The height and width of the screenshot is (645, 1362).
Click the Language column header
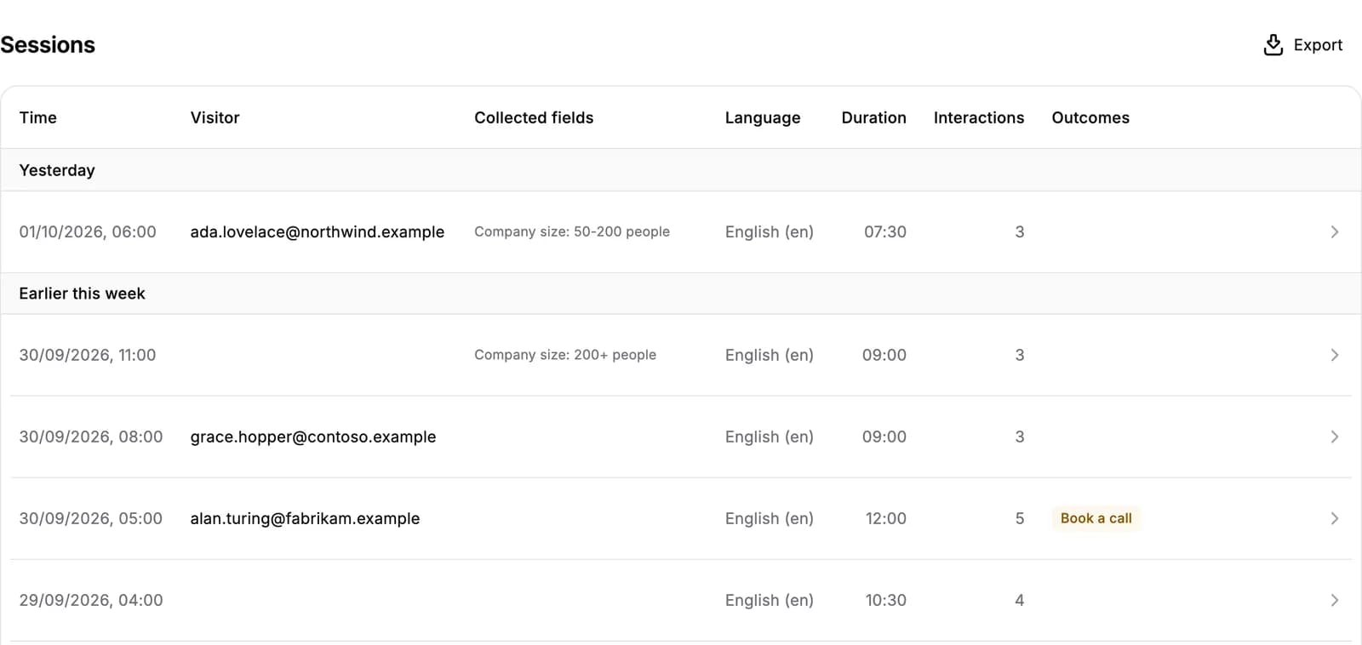pyautogui.click(x=763, y=117)
